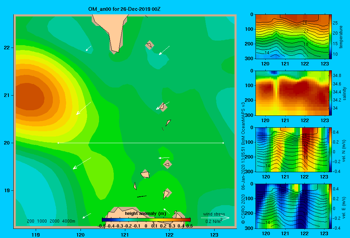The height and width of the screenshot is (238, 350).
Task: Click the vel. E color scale bar
Action: pyautogui.click(x=330, y=206)
